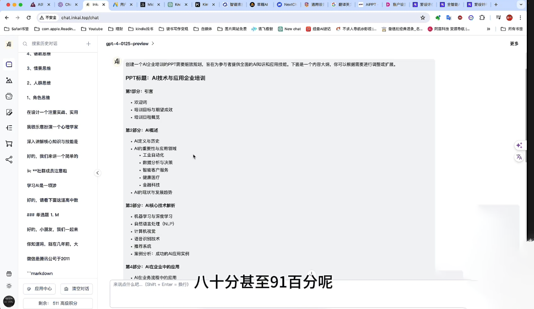
Task: Toggle the browser extensions puzzle icon
Action: click(x=482, y=18)
